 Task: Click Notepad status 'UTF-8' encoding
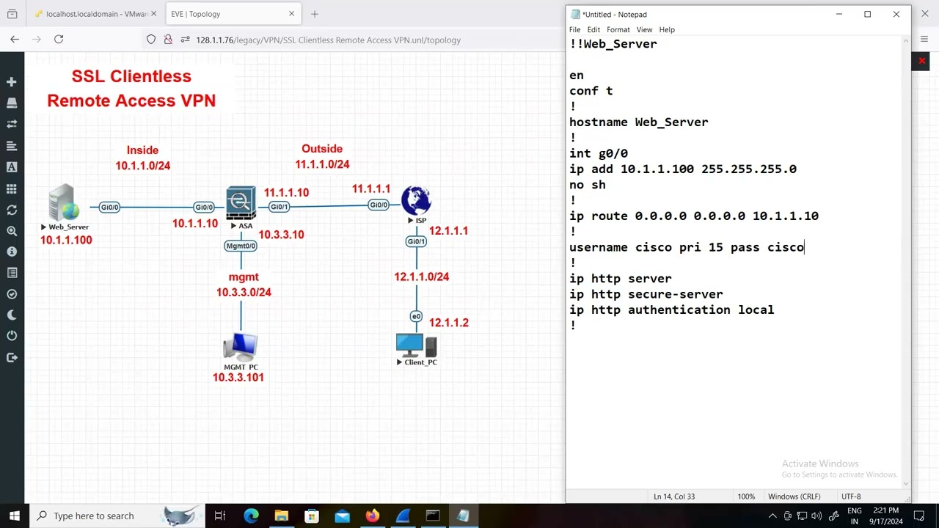(851, 496)
